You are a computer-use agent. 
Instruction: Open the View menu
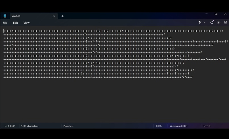pos(26,23)
